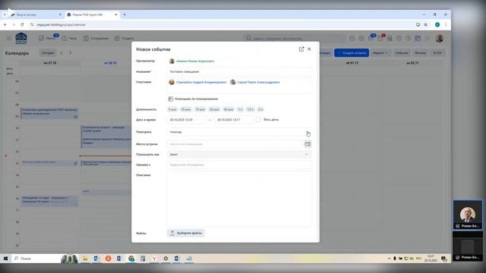Select 1 ч duration chip
486x273 pixels.
(x=240, y=109)
